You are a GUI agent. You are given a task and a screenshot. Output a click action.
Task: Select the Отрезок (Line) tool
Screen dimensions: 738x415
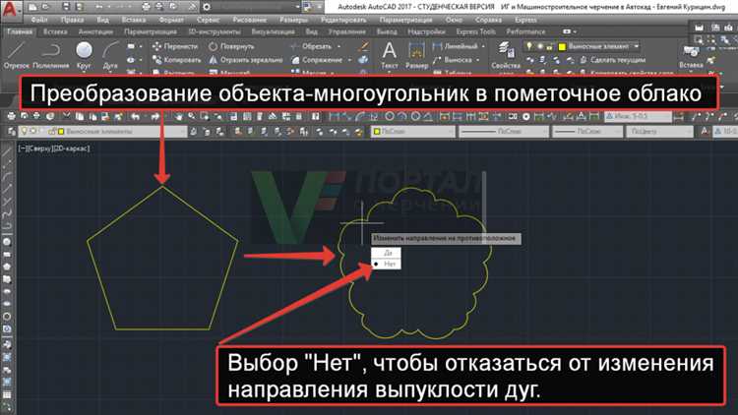[x=17, y=55]
